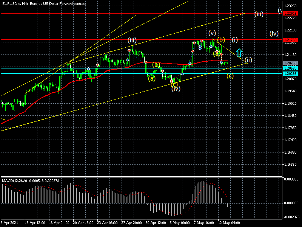Select the white (v) wave label
The image size is (302, 227).
click(212, 33)
